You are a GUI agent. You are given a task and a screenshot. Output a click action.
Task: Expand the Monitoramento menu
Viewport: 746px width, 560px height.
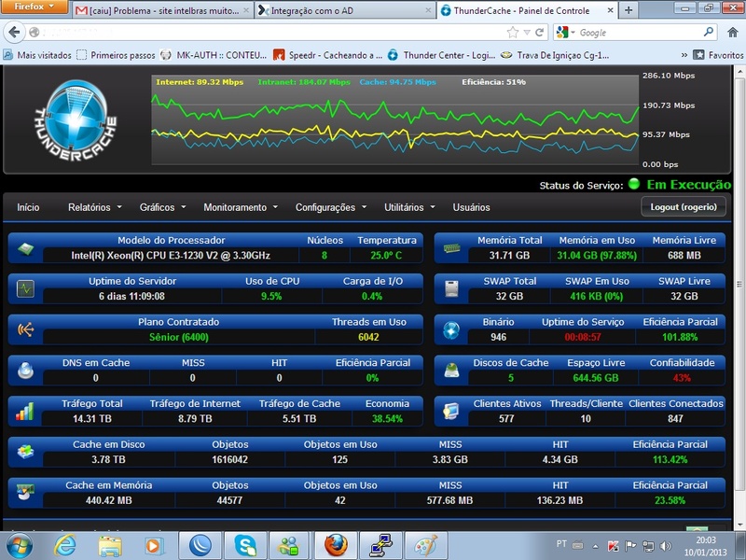(241, 207)
